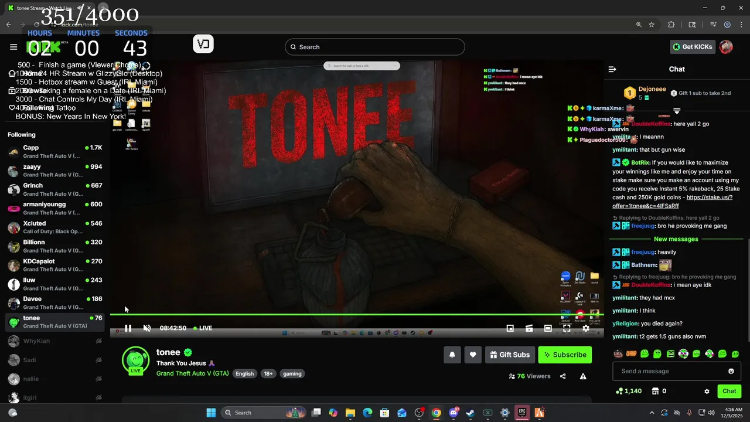Open Epic Games Launcher from taskbar

(522, 413)
